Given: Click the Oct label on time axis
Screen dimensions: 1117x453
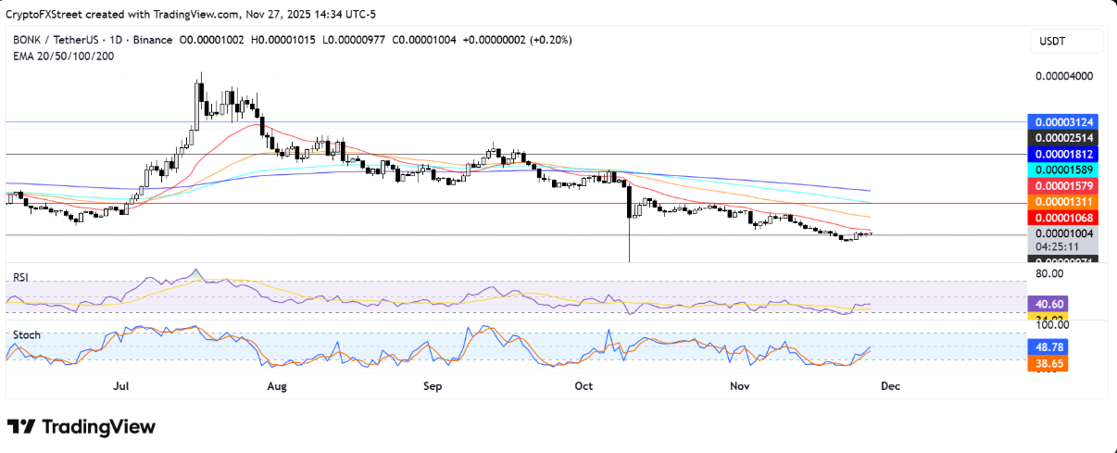Looking at the screenshot, I should click(584, 384).
